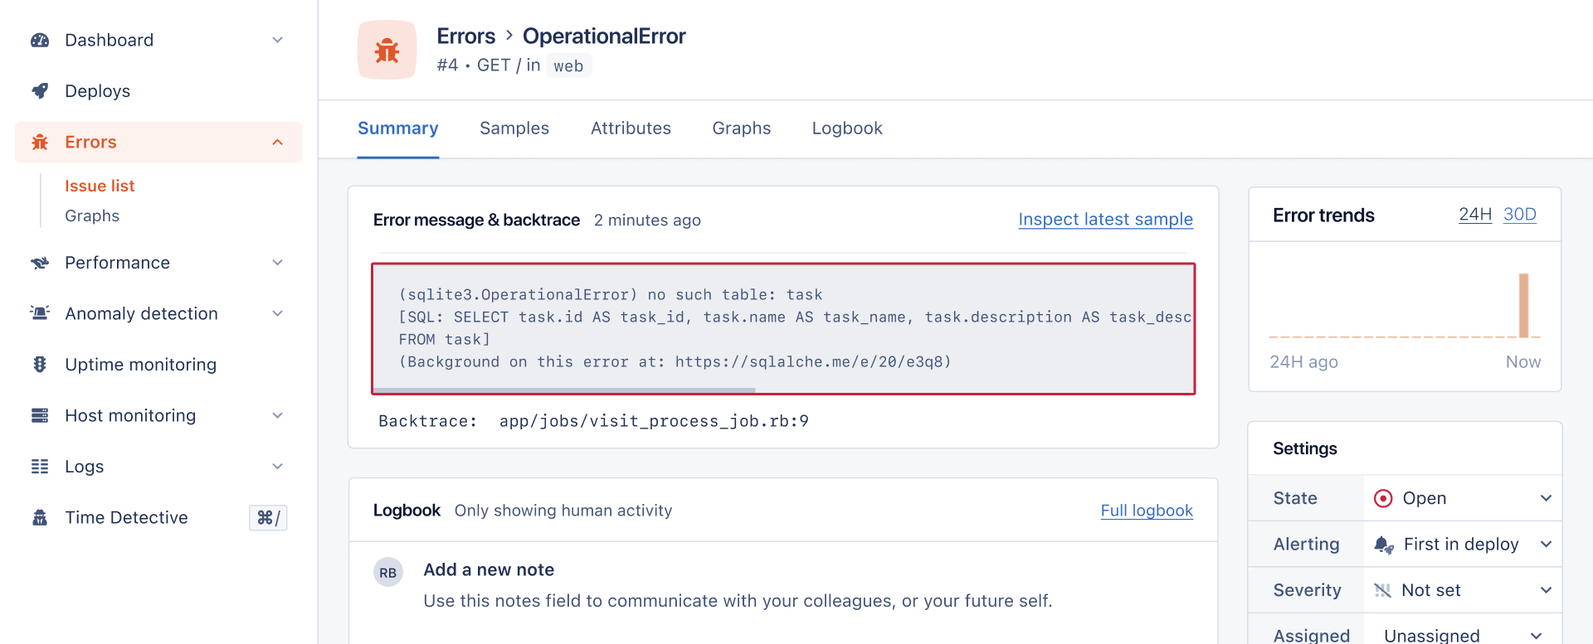
Task: Open Uptime monitoring in the sidebar
Action: point(158,365)
